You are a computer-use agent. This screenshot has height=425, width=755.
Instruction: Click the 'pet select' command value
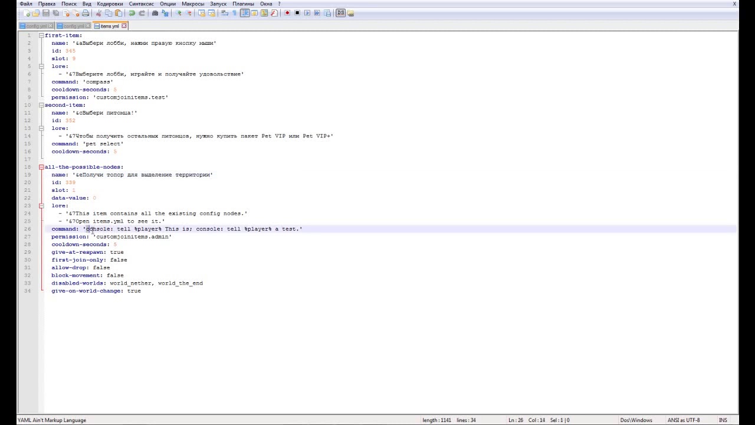[103, 144]
